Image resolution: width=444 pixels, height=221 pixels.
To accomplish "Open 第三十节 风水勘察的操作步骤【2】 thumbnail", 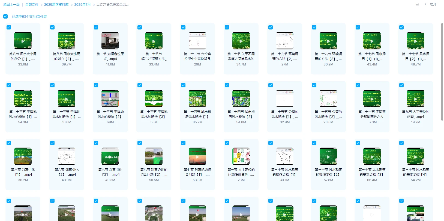I will click(328, 156).
